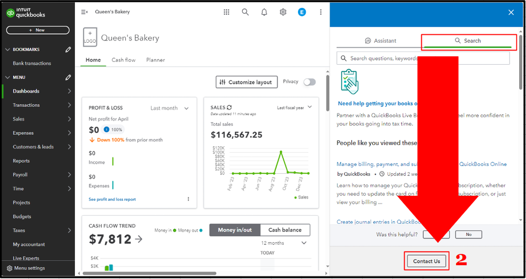The height and width of the screenshot is (279, 526).
Task: Open Menu settings gear
Action: coord(9,268)
